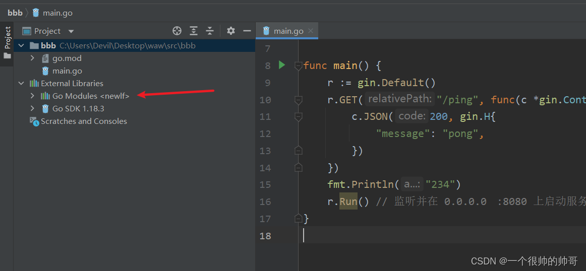Expand the go.mod node
The image size is (586, 271).
coord(32,58)
